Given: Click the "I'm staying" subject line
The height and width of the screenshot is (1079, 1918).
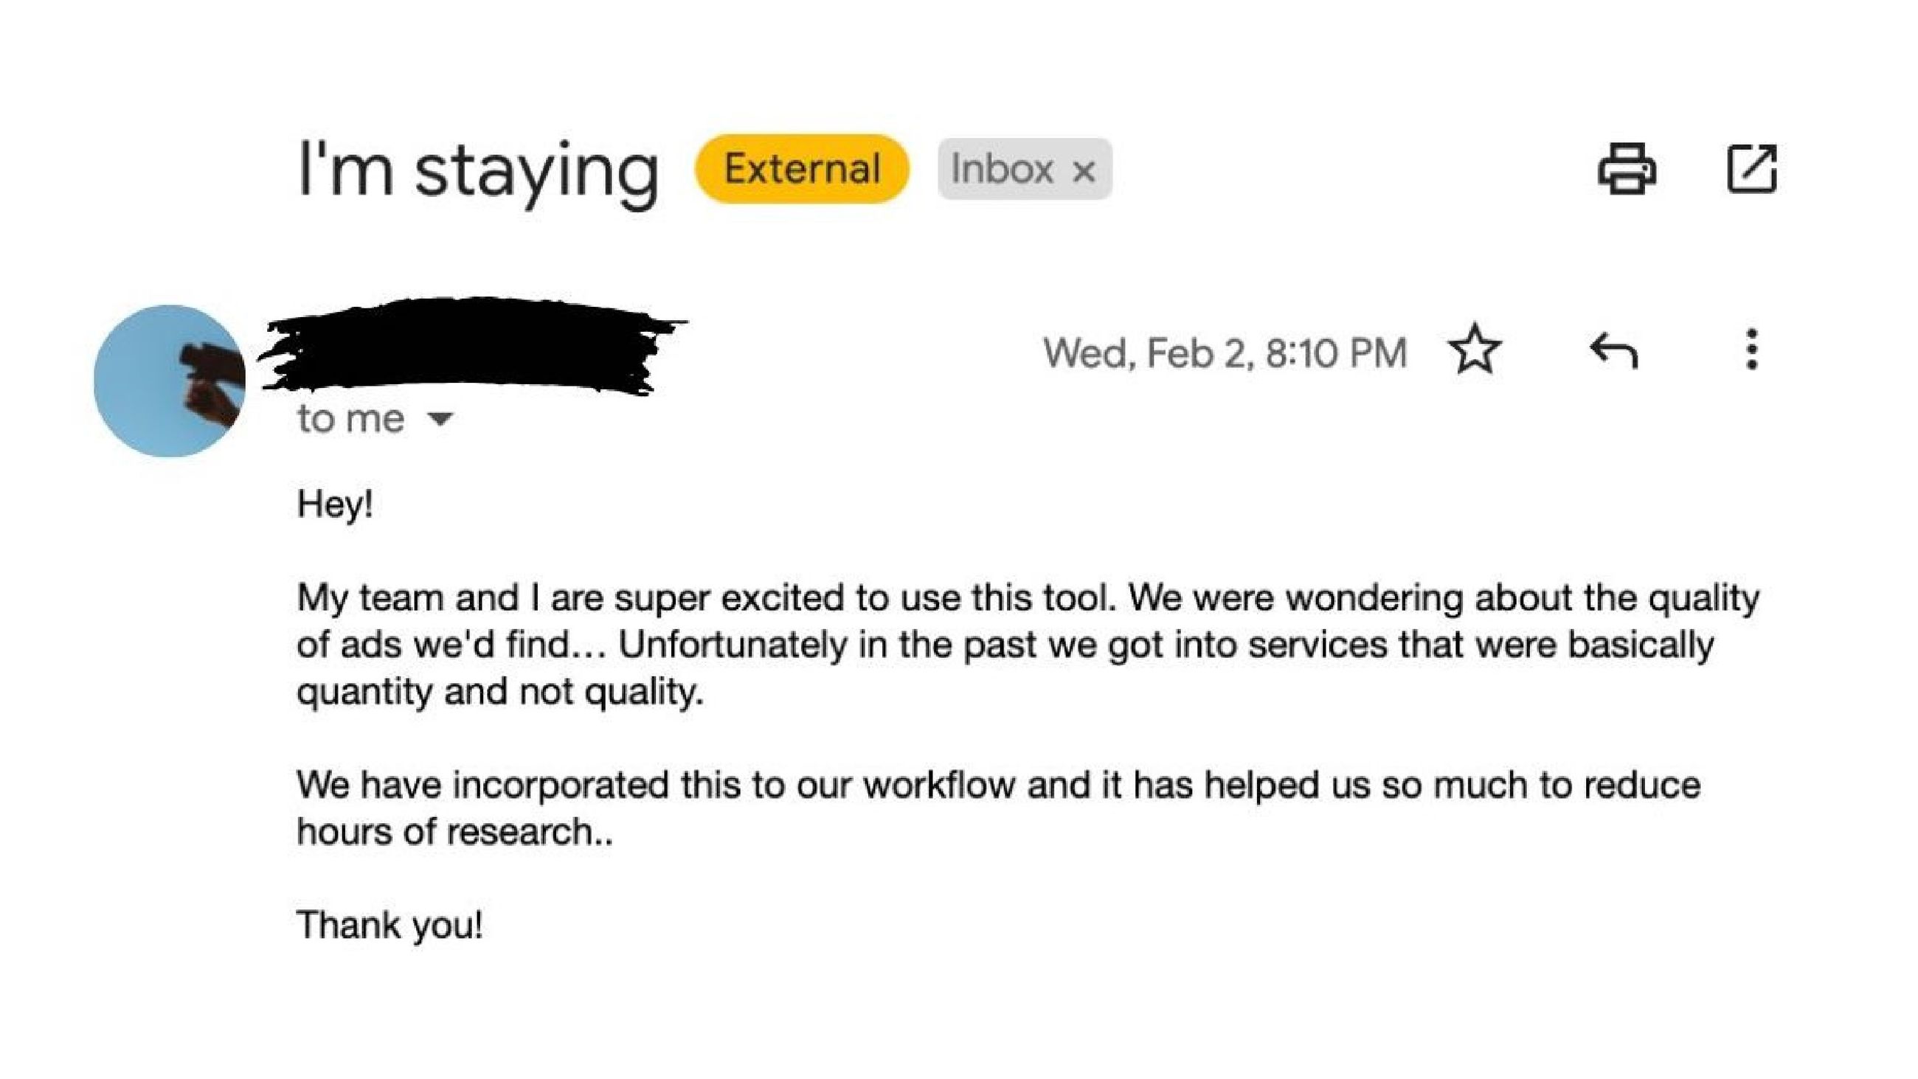Looking at the screenshot, I should 477,171.
